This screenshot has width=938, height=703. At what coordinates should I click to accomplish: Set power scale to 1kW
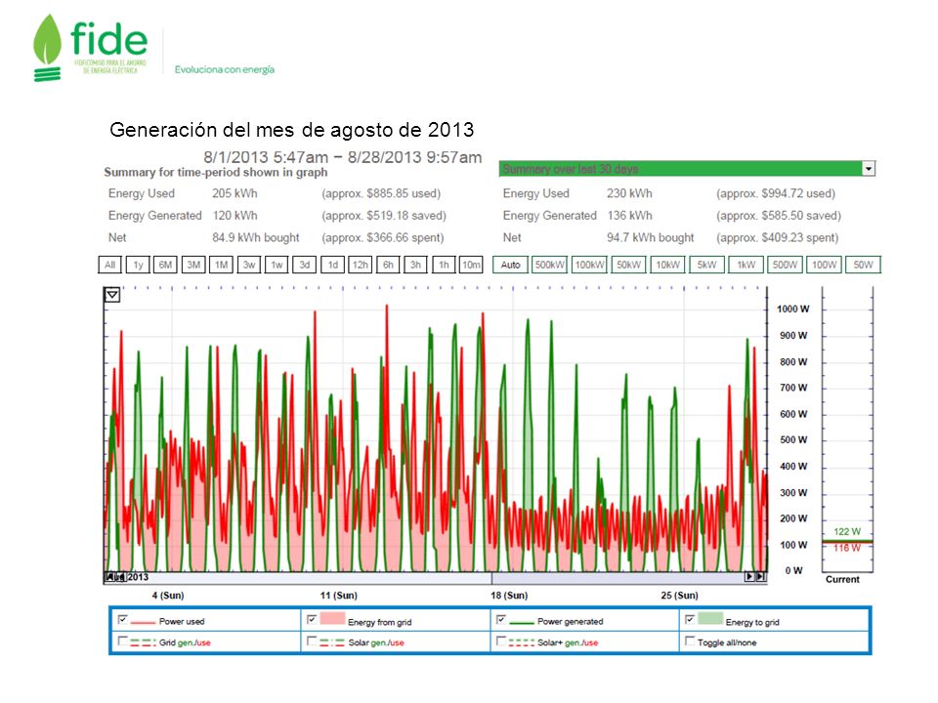(x=746, y=265)
